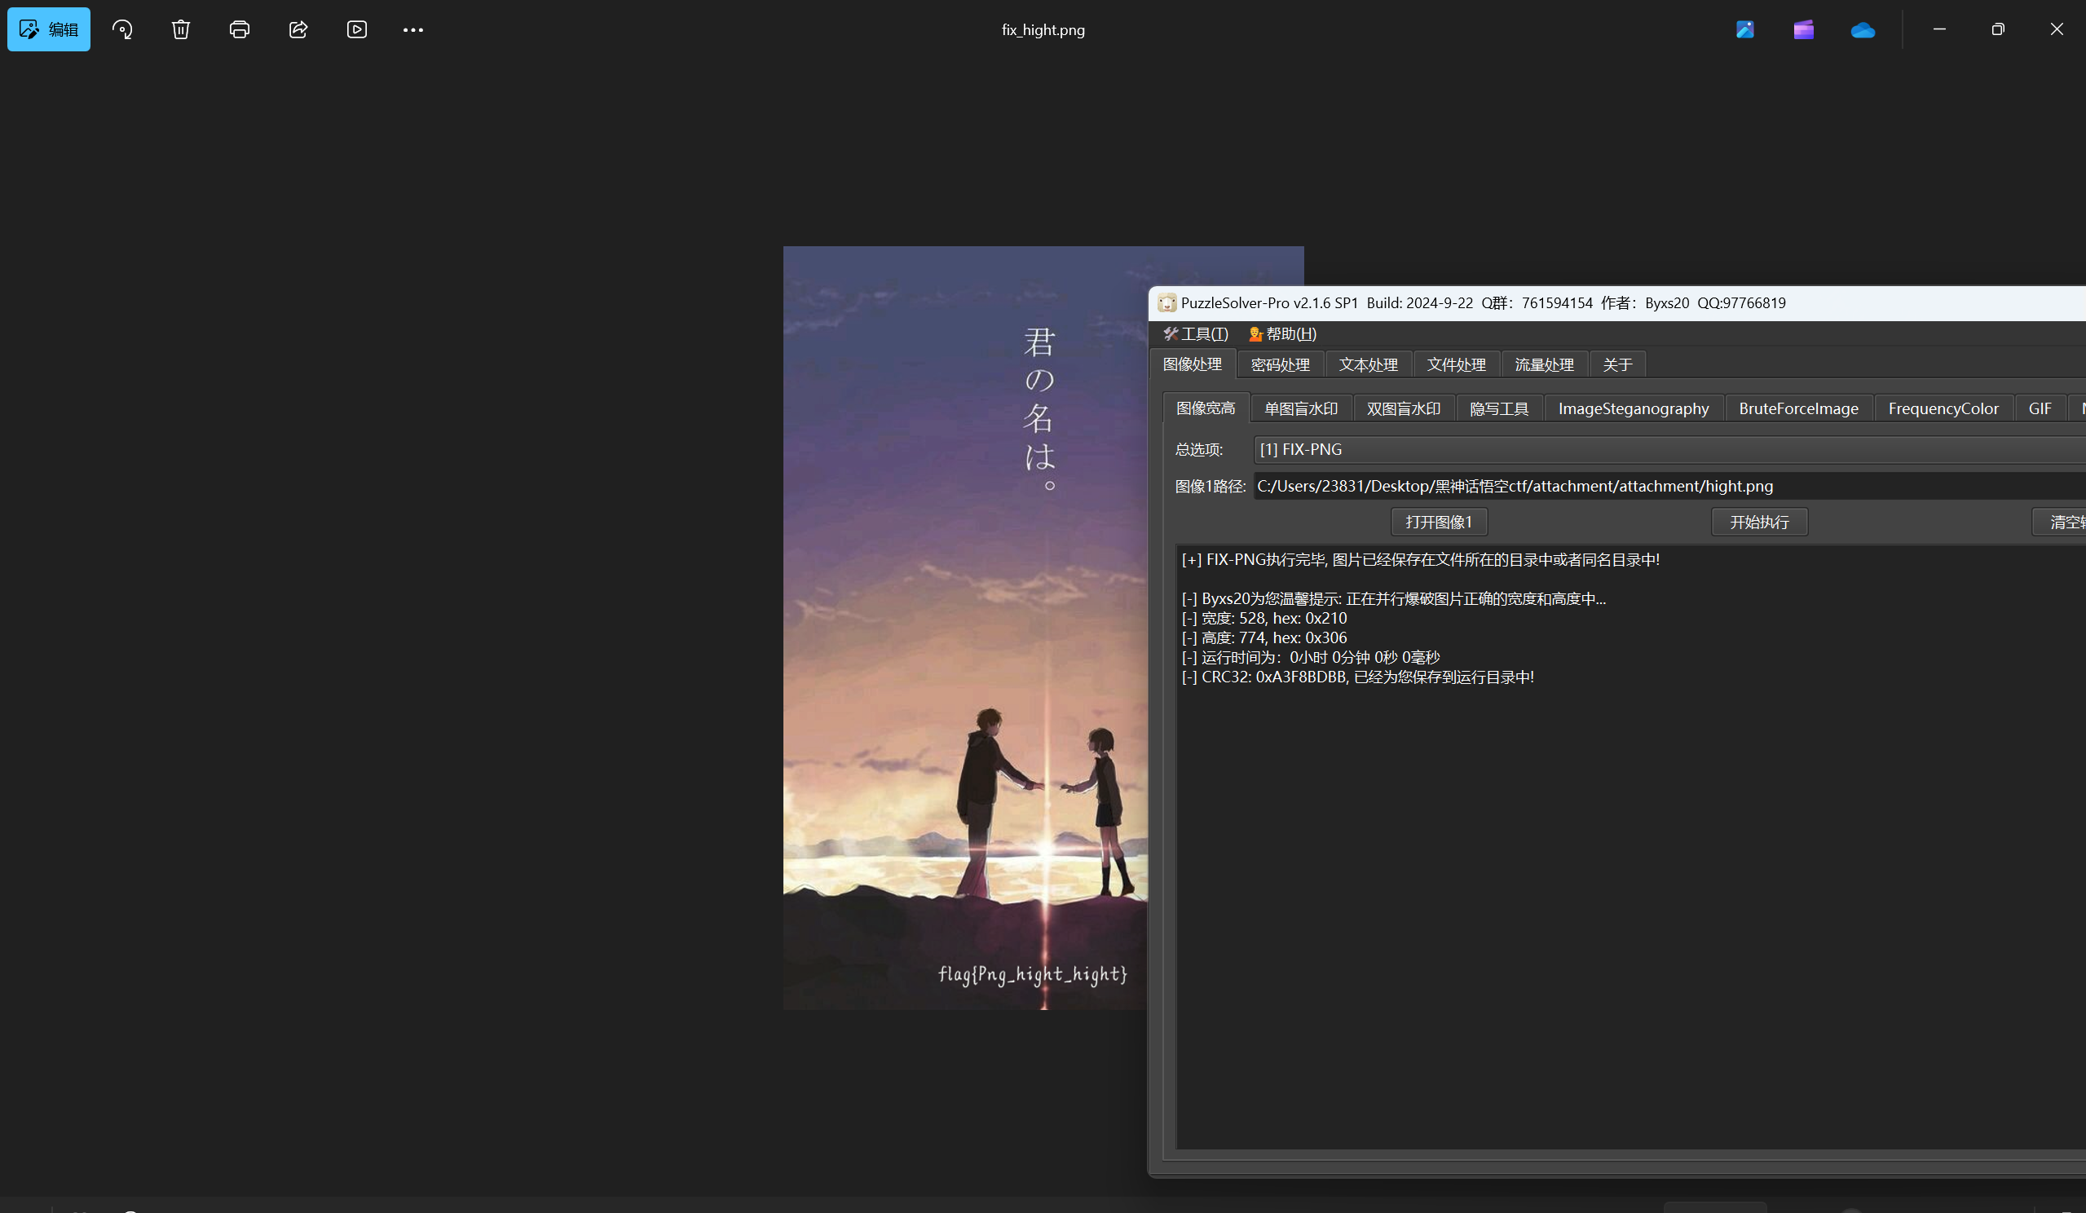
Task: Click the displayed anime poster image
Action: tap(965, 628)
